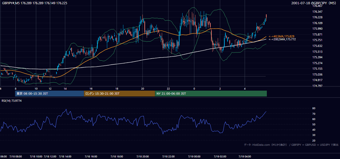Click the 7/18 22:00 bottom date label
340x159 pixels.
168,157
